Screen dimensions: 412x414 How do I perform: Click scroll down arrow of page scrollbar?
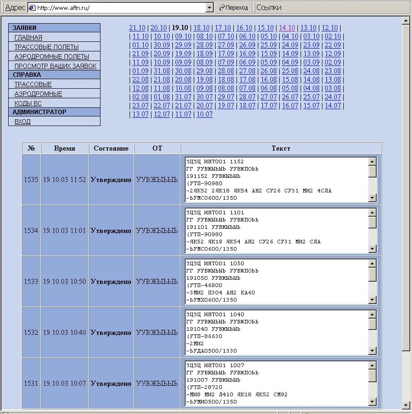[x=406, y=405]
